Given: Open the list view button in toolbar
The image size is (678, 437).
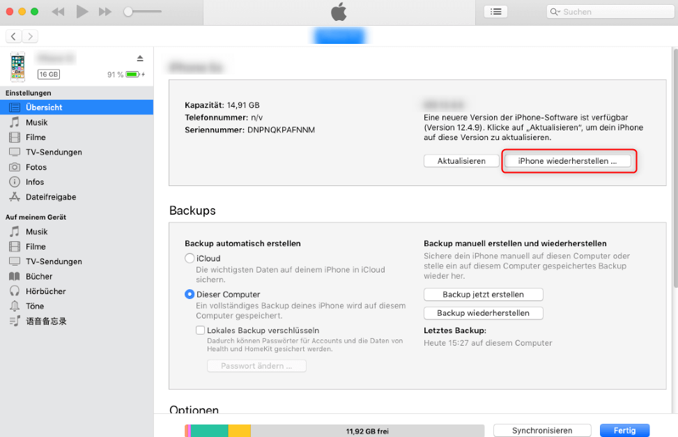Looking at the screenshot, I should [495, 12].
